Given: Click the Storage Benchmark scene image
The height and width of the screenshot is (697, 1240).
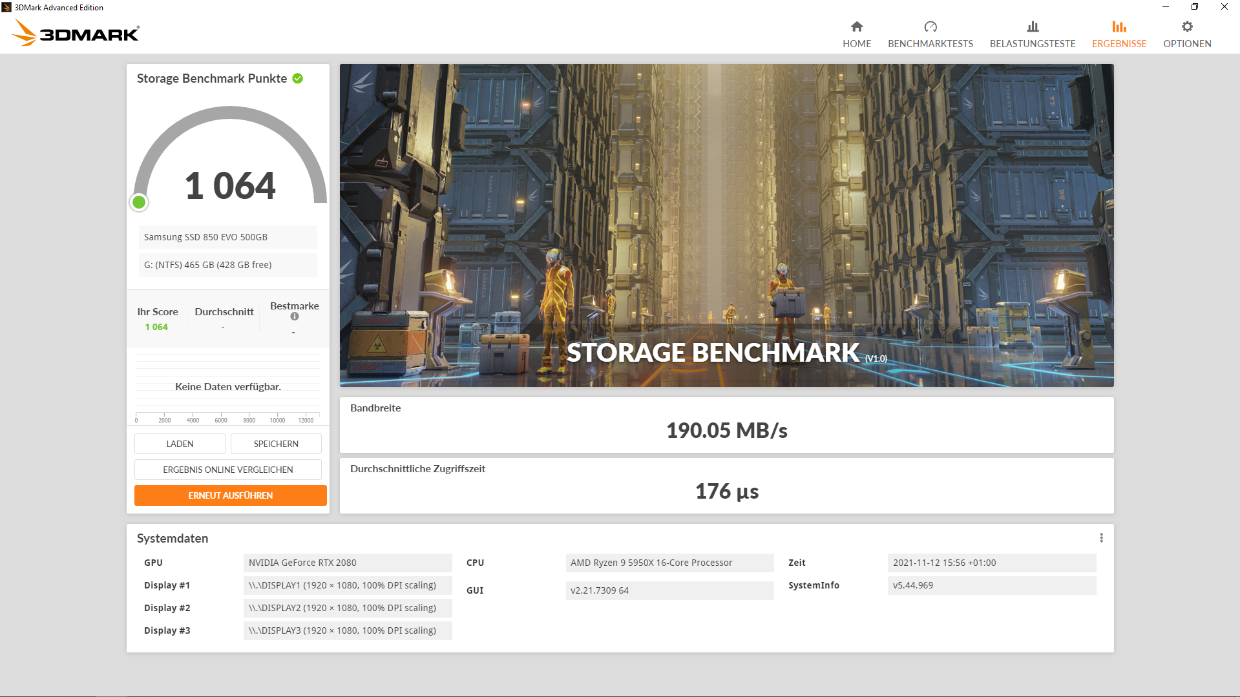Looking at the screenshot, I should click(727, 225).
